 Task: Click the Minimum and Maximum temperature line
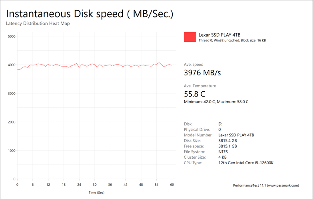tap(216, 102)
